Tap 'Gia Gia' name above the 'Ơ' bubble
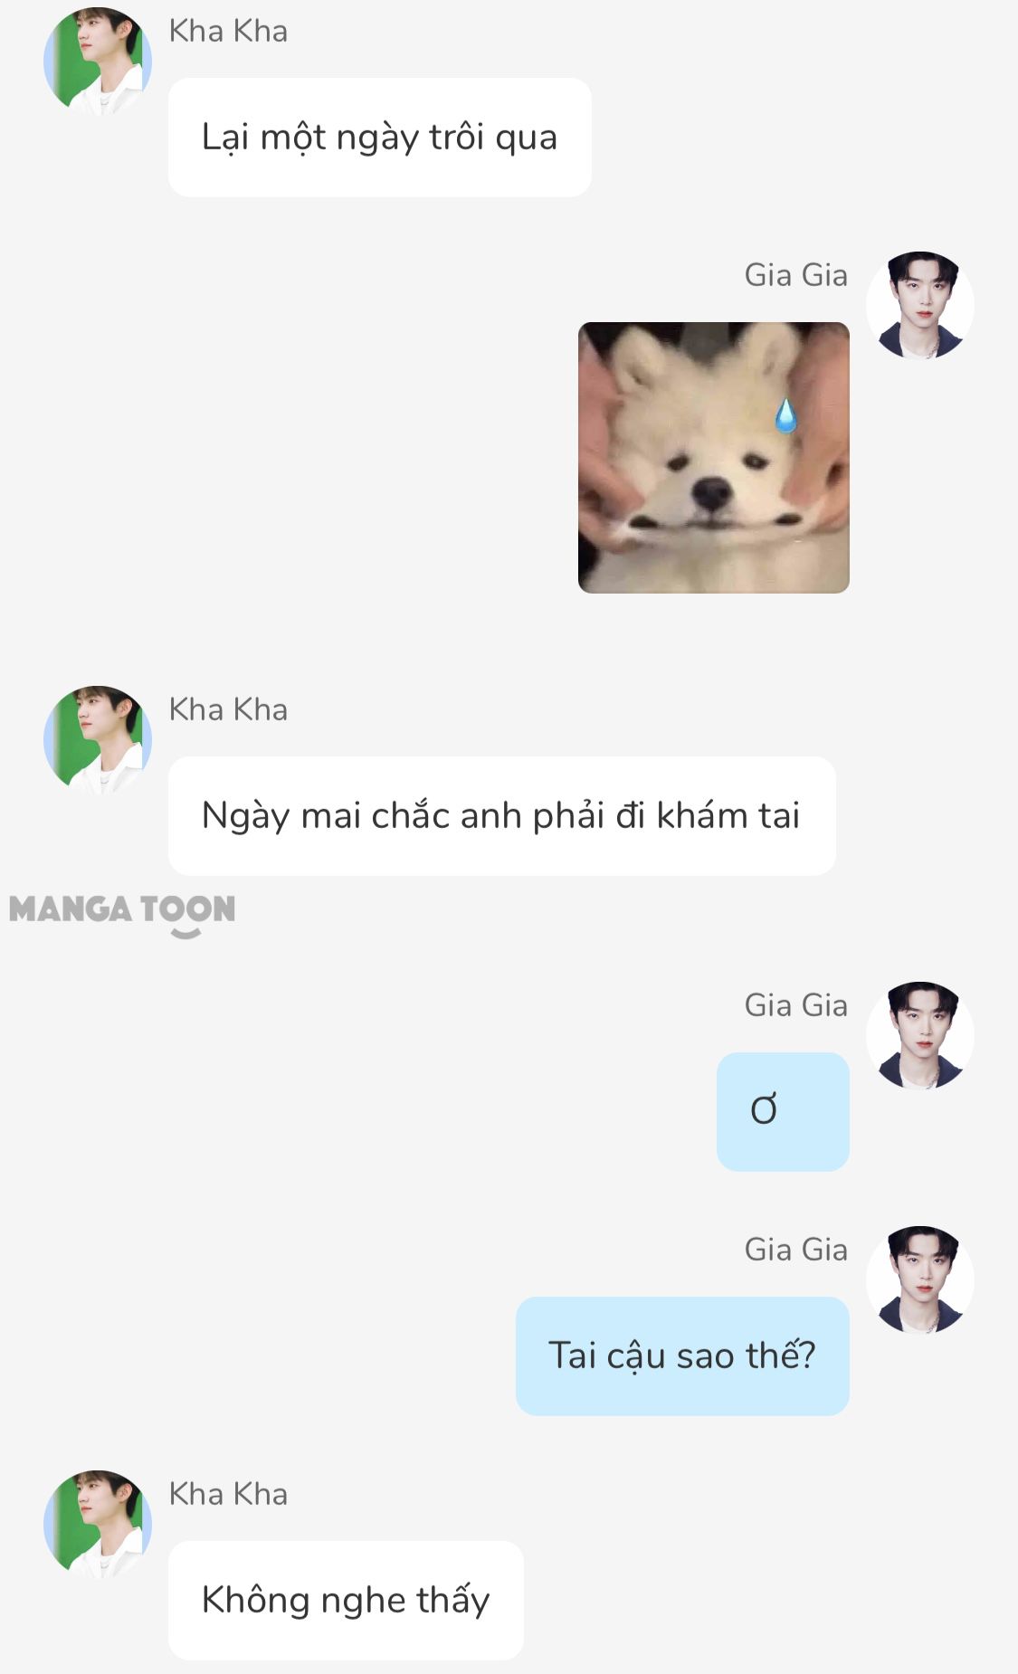Screen dimensions: 1018x1674 pos(796,1005)
